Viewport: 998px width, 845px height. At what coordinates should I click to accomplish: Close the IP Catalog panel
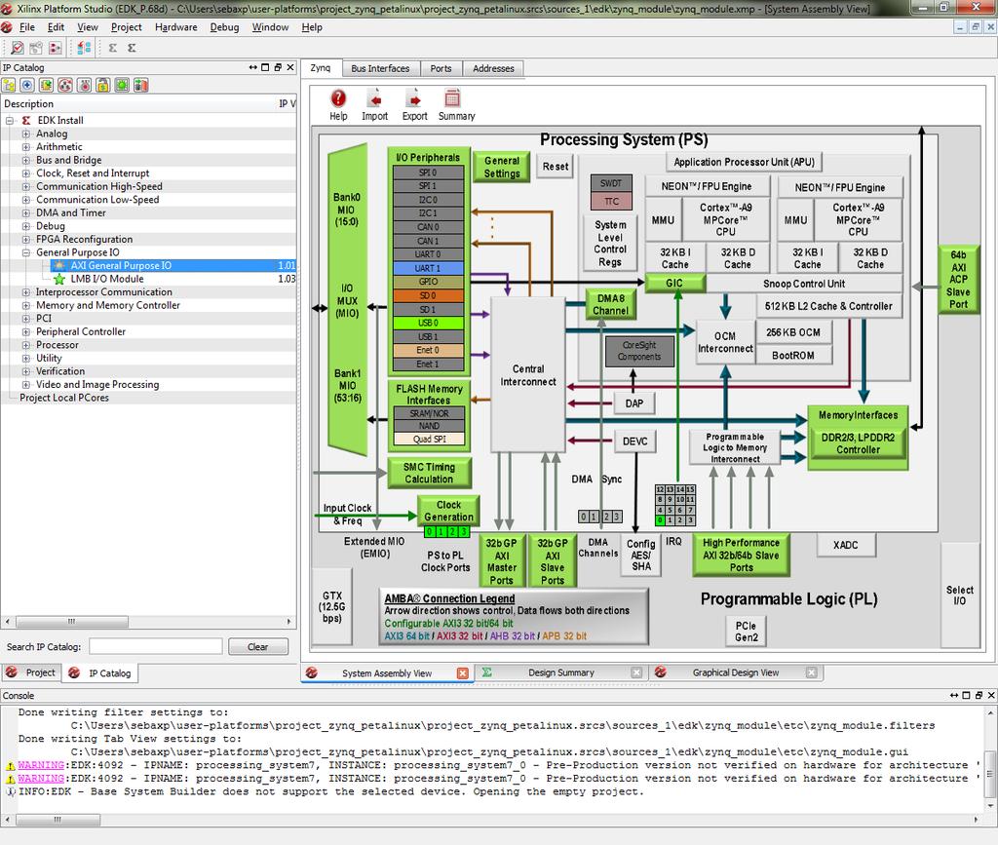pos(290,67)
